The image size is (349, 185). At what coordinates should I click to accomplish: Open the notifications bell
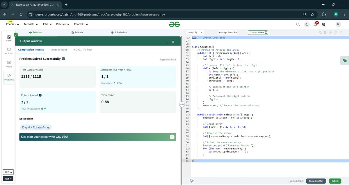315,24
